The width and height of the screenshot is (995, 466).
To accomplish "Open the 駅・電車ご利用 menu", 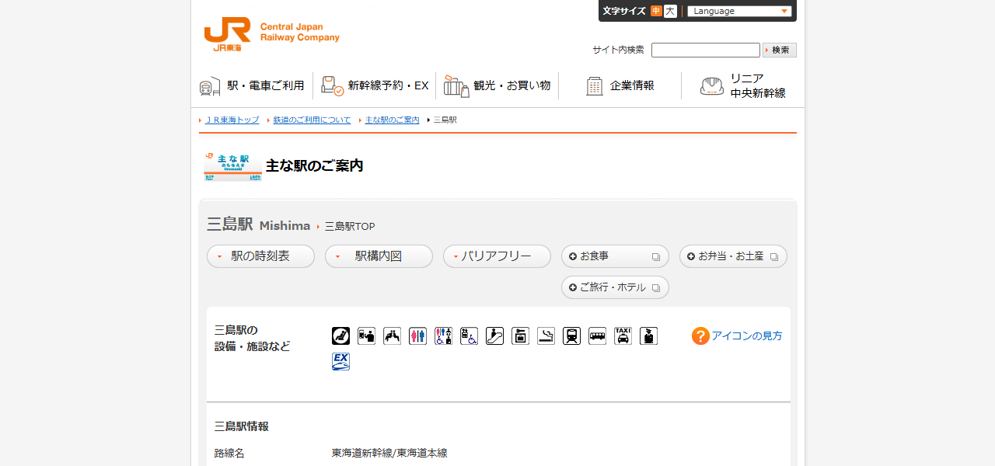I will 252,85.
